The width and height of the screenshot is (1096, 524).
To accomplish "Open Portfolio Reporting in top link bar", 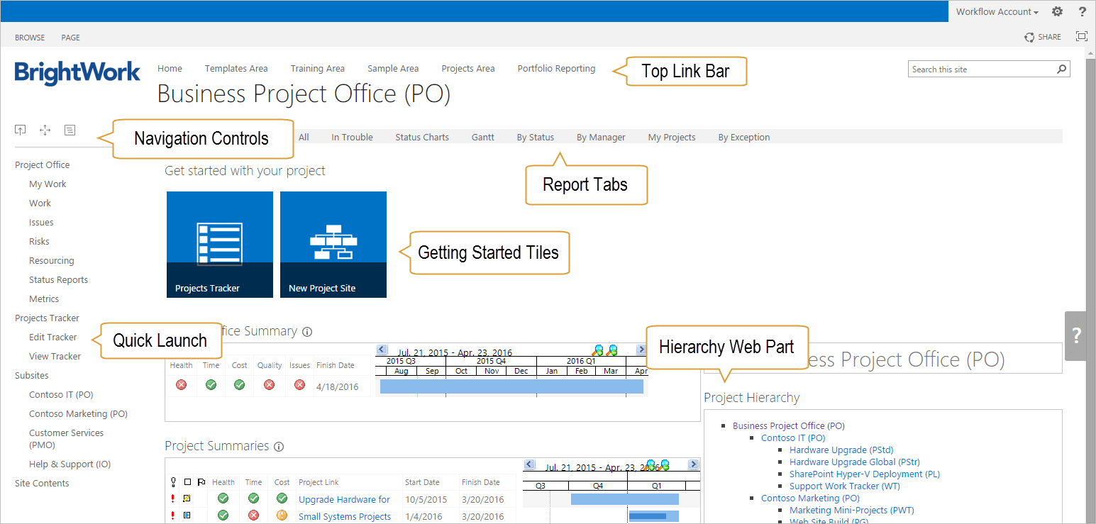I will [x=556, y=69].
